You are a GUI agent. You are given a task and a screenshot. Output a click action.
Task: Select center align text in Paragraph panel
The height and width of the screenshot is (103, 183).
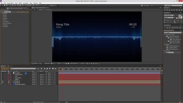point(167,28)
